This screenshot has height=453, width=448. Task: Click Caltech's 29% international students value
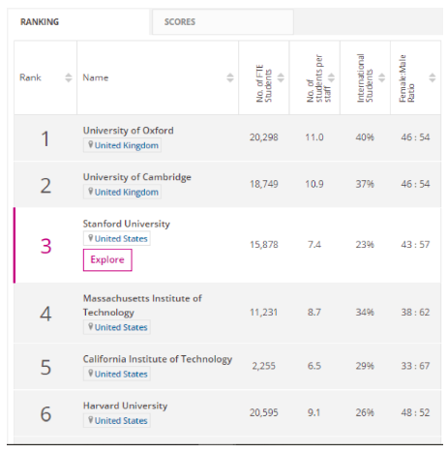[365, 366]
